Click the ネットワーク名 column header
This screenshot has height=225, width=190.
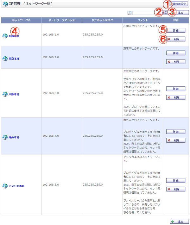pyautogui.click(x=21, y=20)
